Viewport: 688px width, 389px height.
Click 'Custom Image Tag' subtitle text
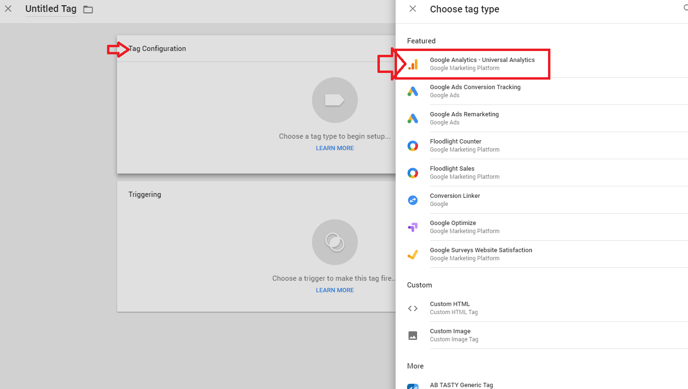point(454,339)
